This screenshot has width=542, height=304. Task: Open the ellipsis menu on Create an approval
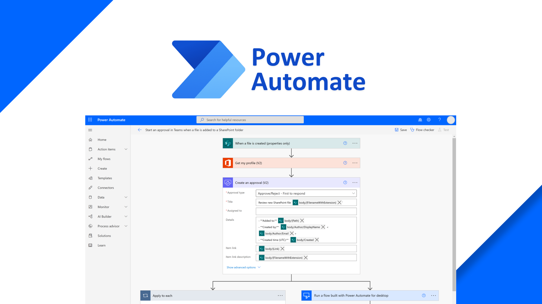point(355,182)
